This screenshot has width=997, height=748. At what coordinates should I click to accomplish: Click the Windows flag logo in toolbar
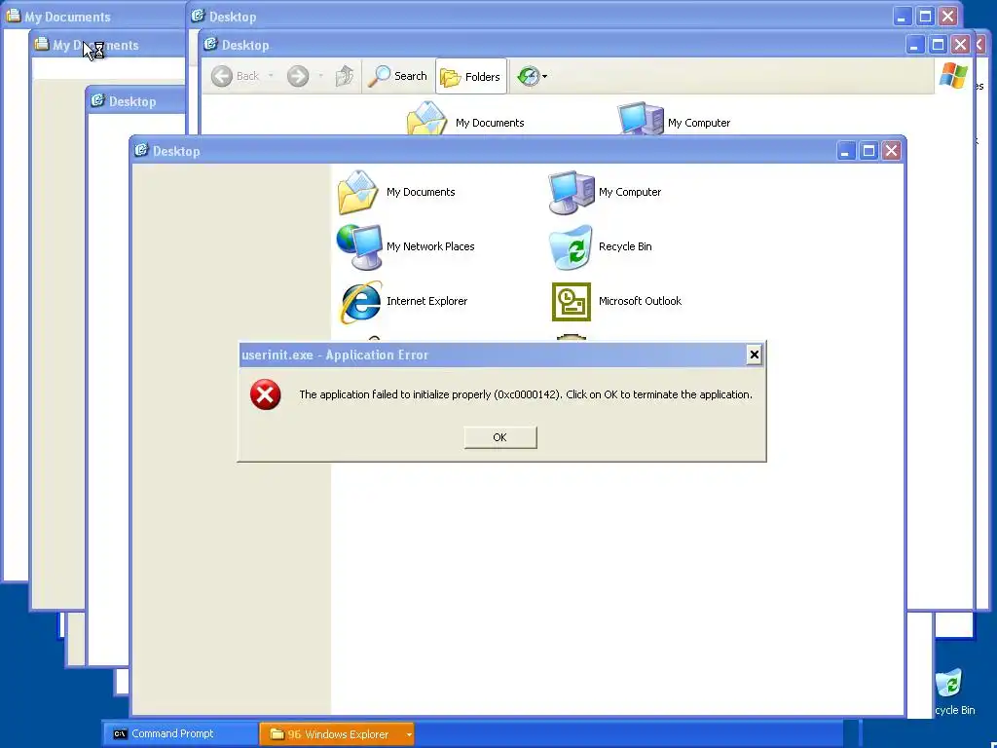coord(953,76)
